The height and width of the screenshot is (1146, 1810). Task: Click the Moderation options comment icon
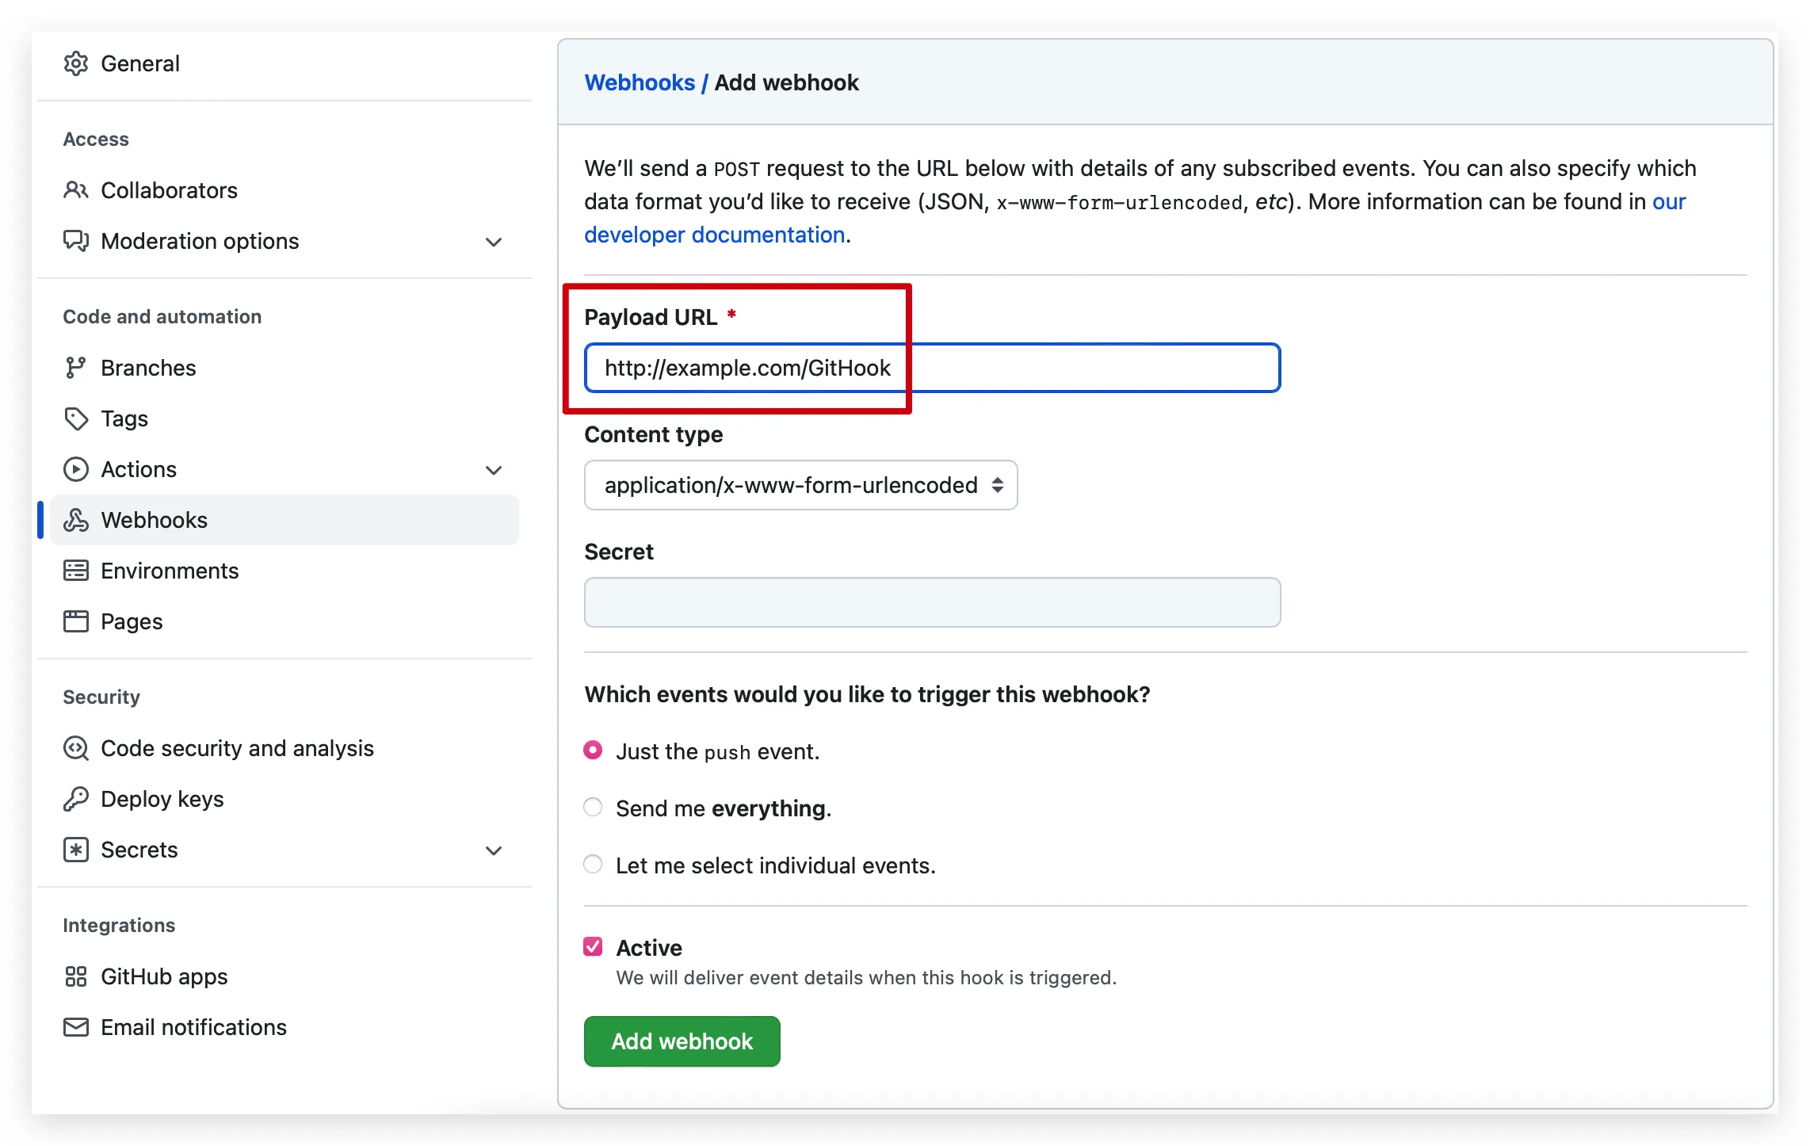tap(76, 241)
